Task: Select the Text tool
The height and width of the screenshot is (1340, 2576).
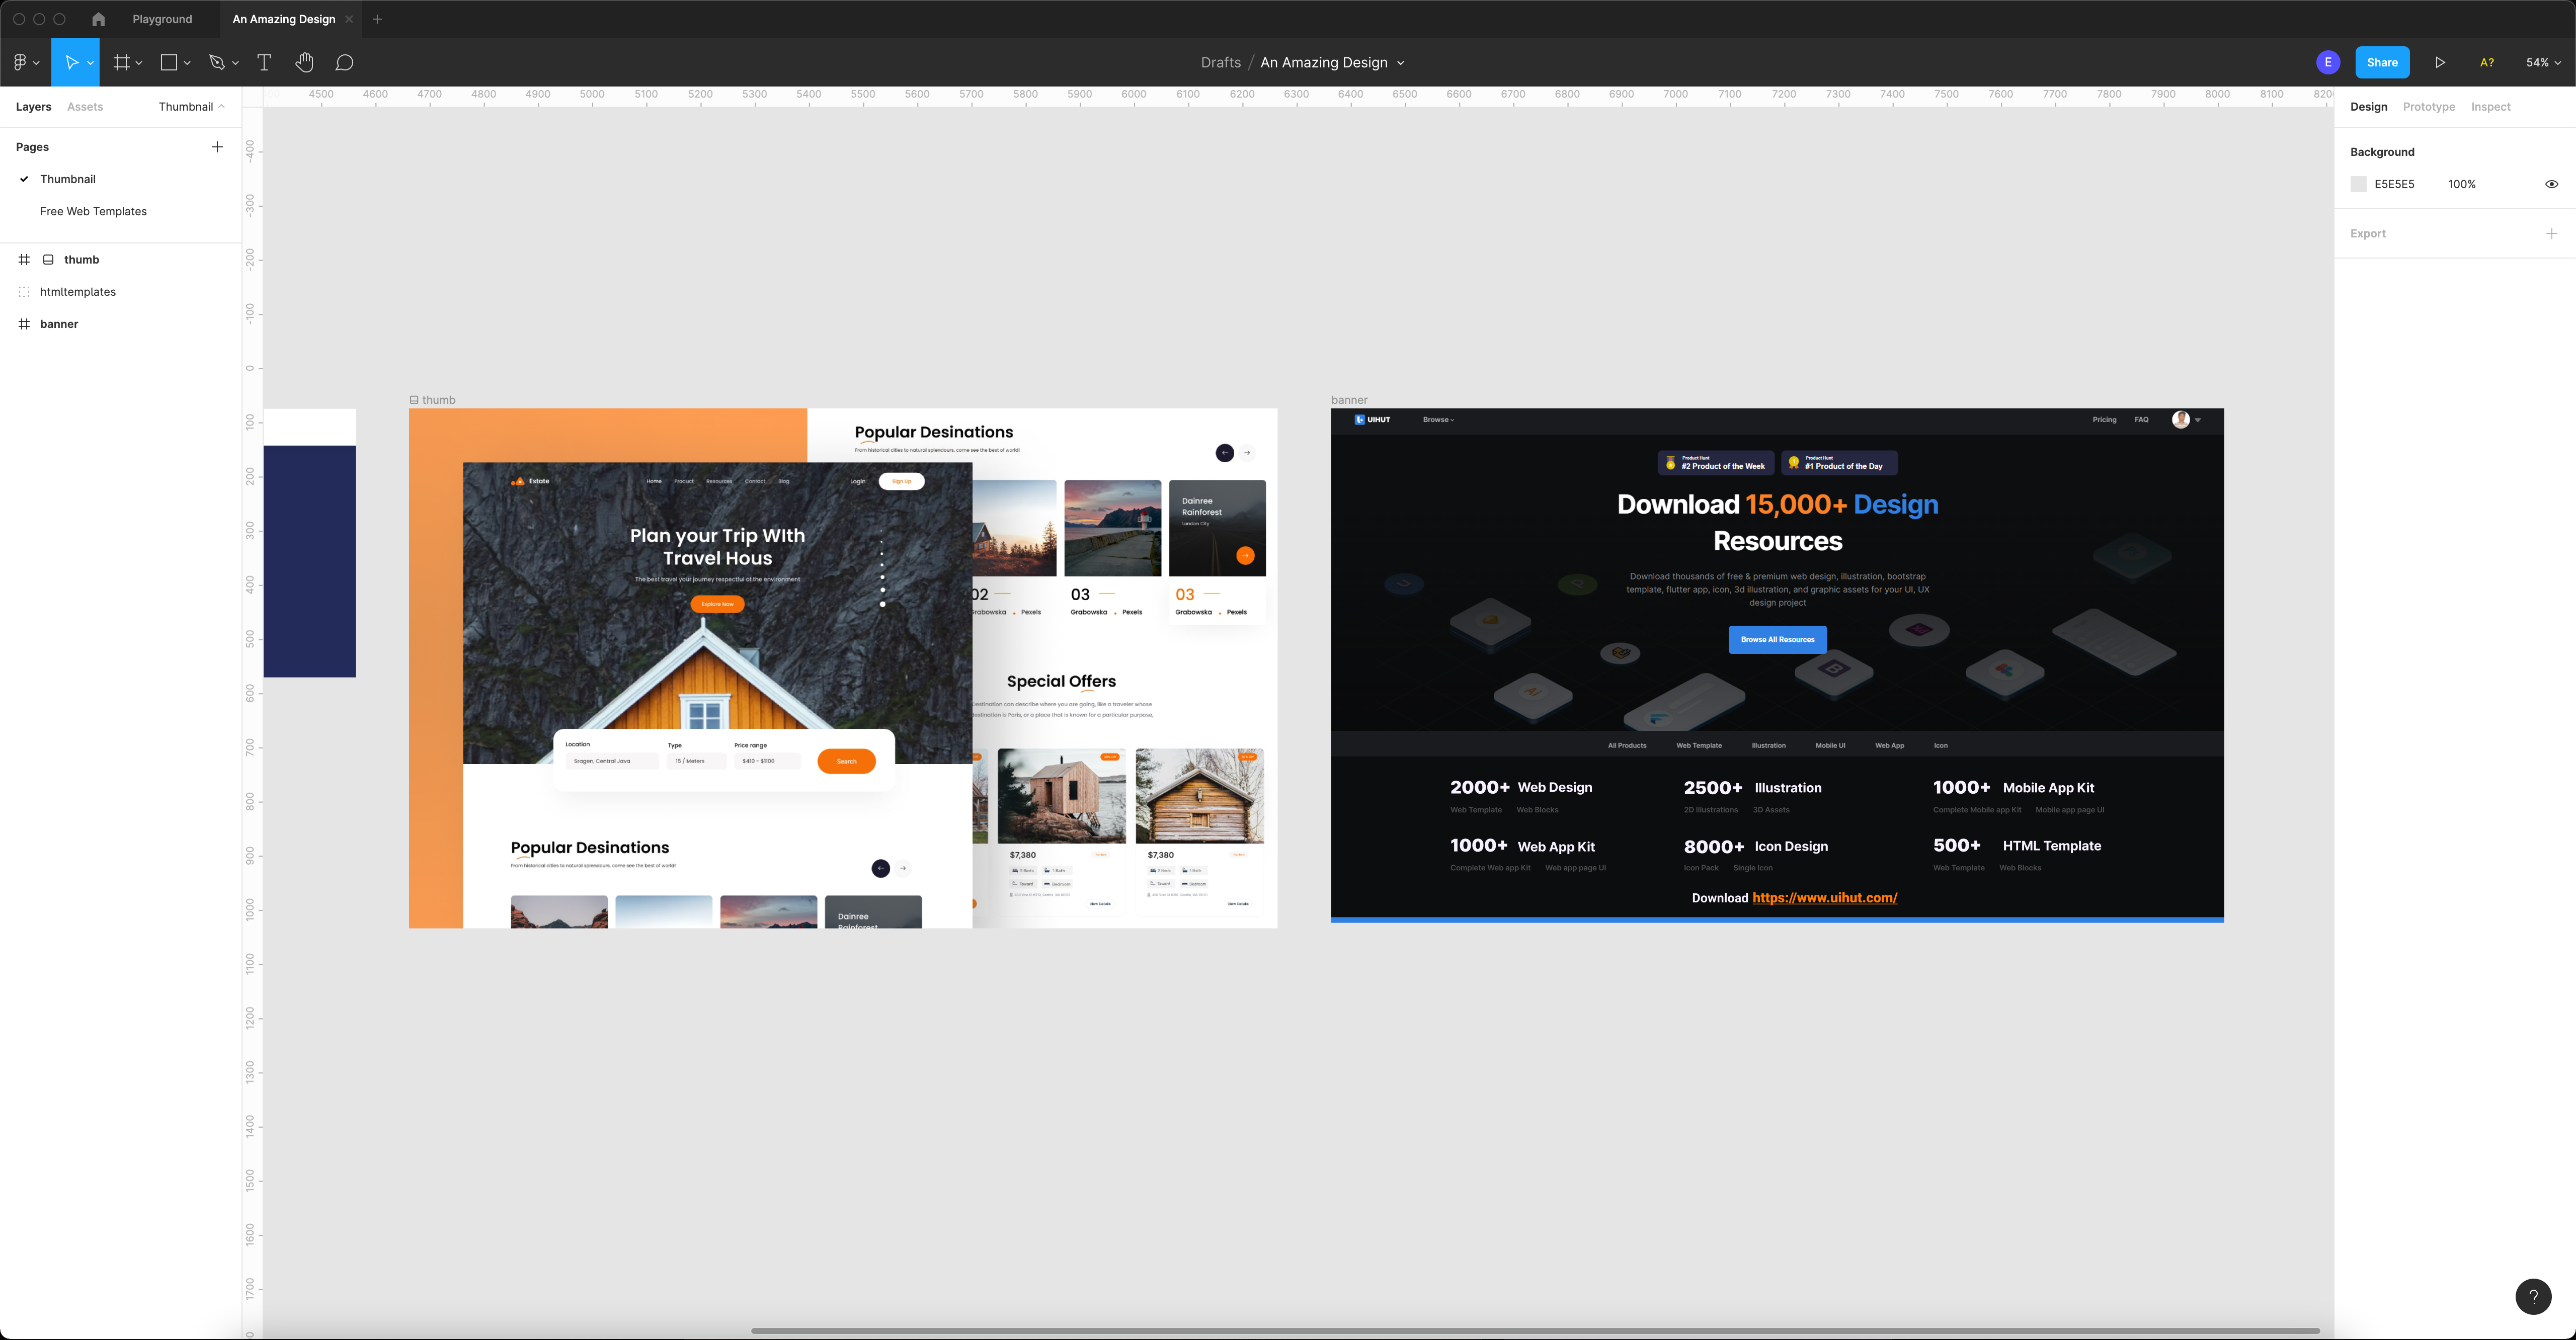Action: pyautogui.click(x=264, y=62)
